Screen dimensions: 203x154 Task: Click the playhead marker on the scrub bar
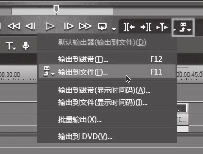click(56, 9)
